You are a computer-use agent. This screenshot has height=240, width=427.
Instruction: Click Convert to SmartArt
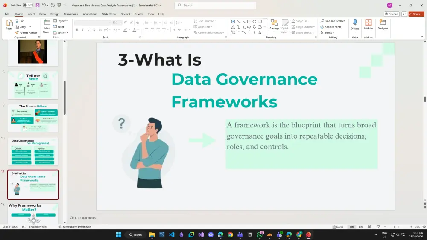coord(209,32)
